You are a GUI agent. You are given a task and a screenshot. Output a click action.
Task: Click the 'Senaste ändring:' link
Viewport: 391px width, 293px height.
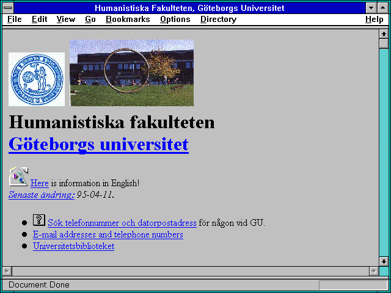click(42, 195)
